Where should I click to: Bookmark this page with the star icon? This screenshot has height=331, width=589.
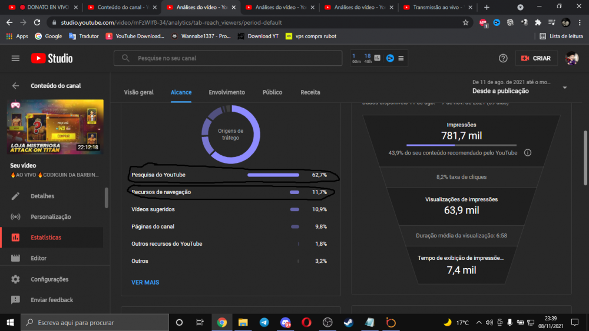click(x=466, y=22)
